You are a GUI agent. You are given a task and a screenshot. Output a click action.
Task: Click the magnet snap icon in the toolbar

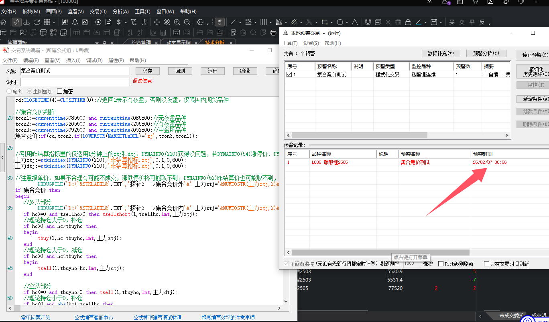368,22
